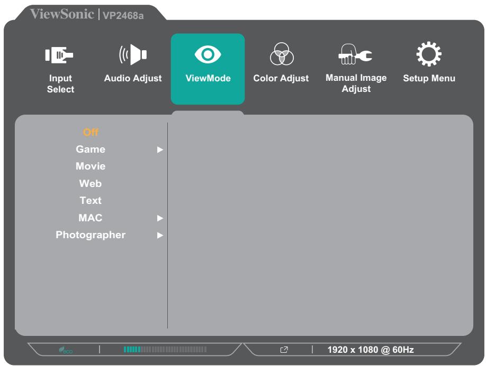486x366 pixels.
Task: Choose the Game view mode
Action: tap(91, 149)
